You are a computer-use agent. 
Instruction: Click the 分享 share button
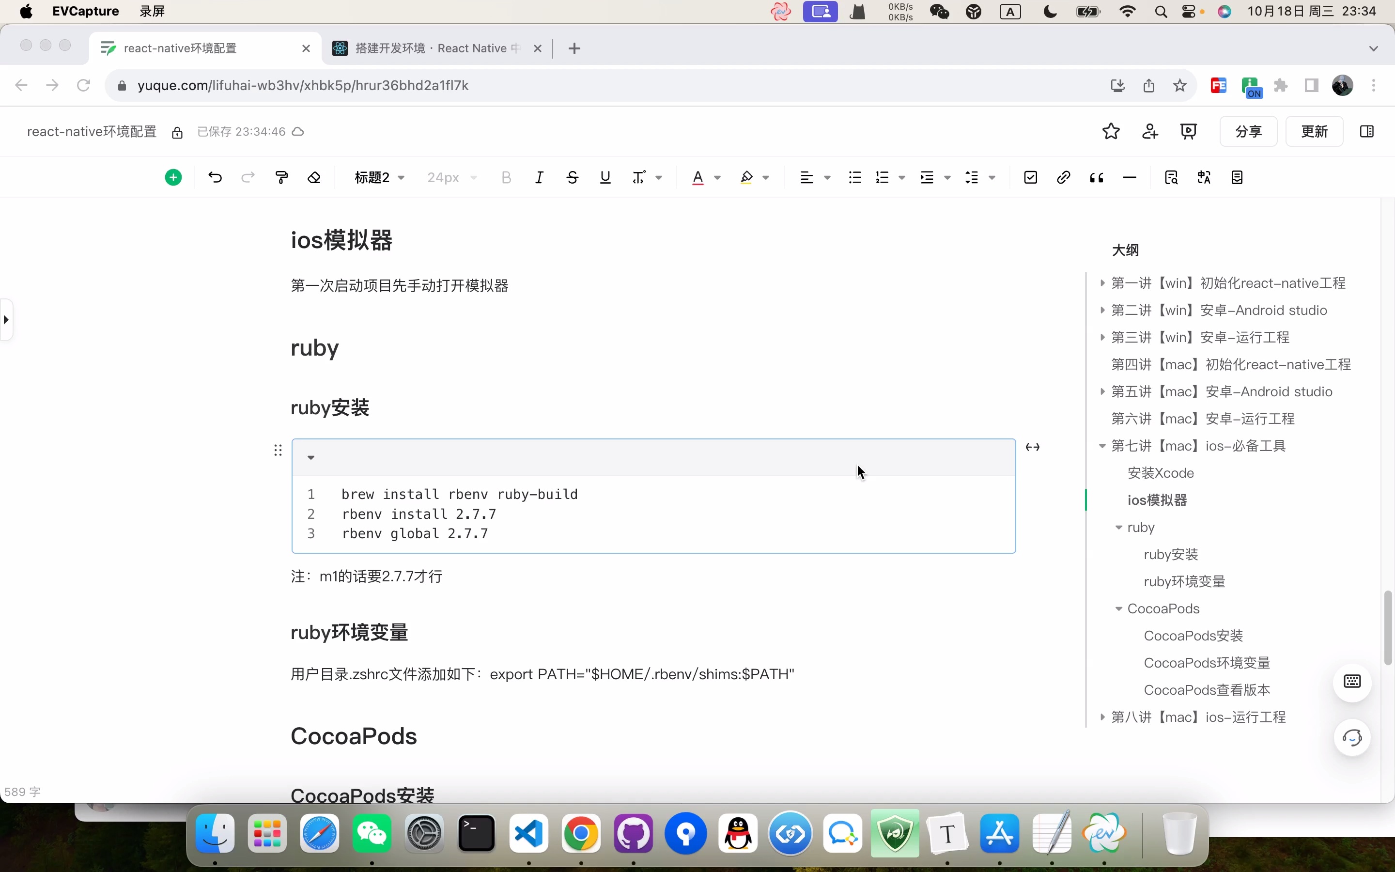pyautogui.click(x=1249, y=131)
